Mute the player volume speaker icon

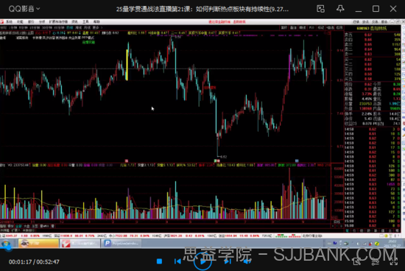tap(247, 261)
